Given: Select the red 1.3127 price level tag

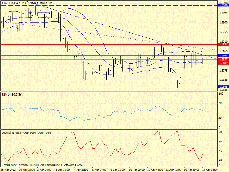Looking at the screenshot, I should tap(223, 59).
